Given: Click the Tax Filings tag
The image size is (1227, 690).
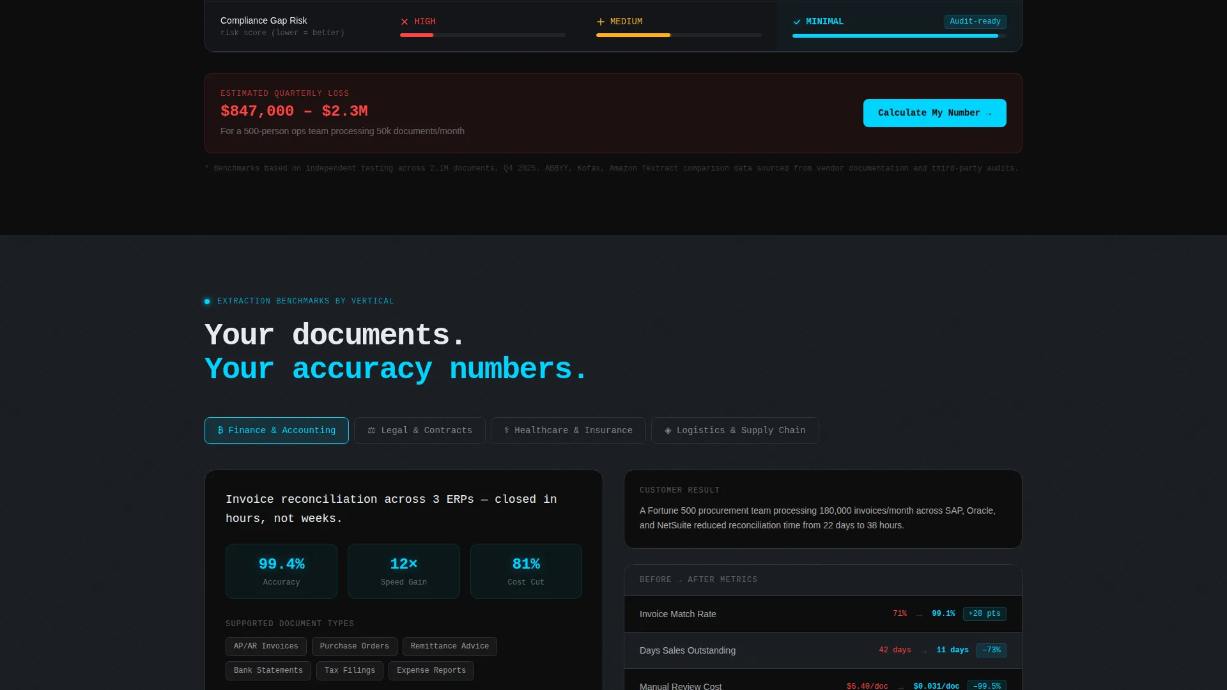Looking at the screenshot, I should pos(350,671).
